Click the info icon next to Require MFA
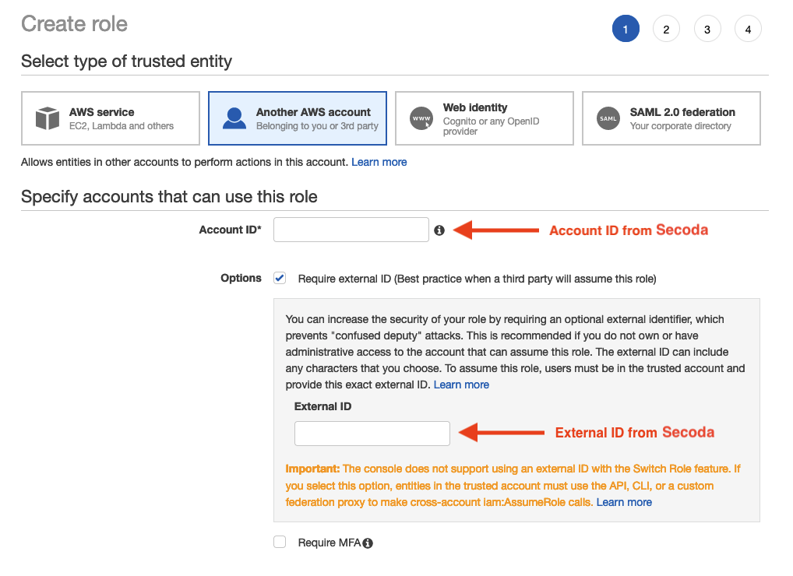793x576 pixels. (x=368, y=543)
